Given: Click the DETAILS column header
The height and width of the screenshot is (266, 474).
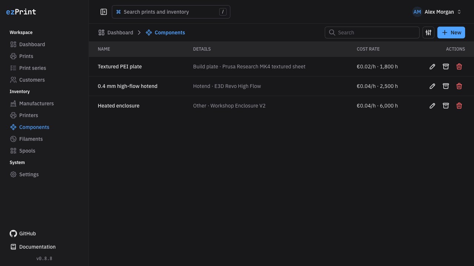Looking at the screenshot, I should [202, 49].
